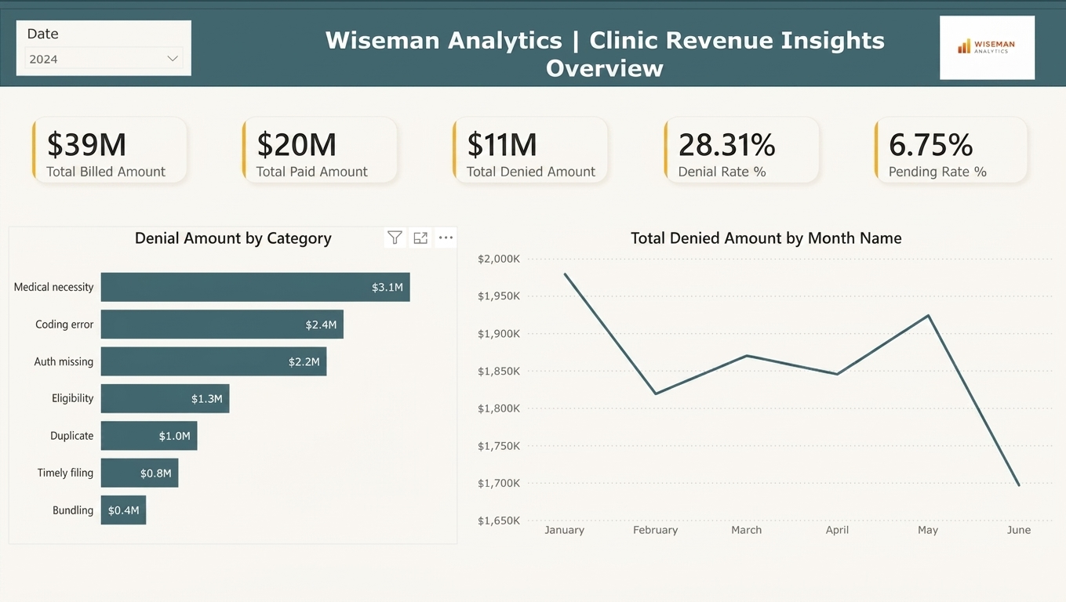Viewport: 1066px width, 602px height.
Task: Select the Pending Rate % card
Action: click(951, 150)
